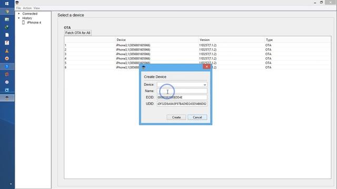This screenshot has width=337, height=189.
Task: Click the iPhone device icon in History
Action: (x=23, y=23)
